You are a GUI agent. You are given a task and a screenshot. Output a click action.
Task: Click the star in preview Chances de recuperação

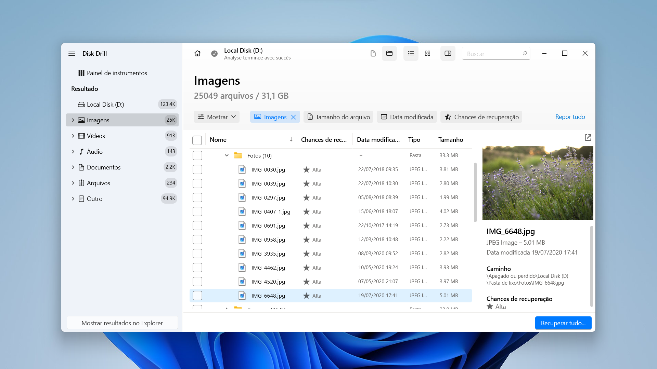(490, 306)
